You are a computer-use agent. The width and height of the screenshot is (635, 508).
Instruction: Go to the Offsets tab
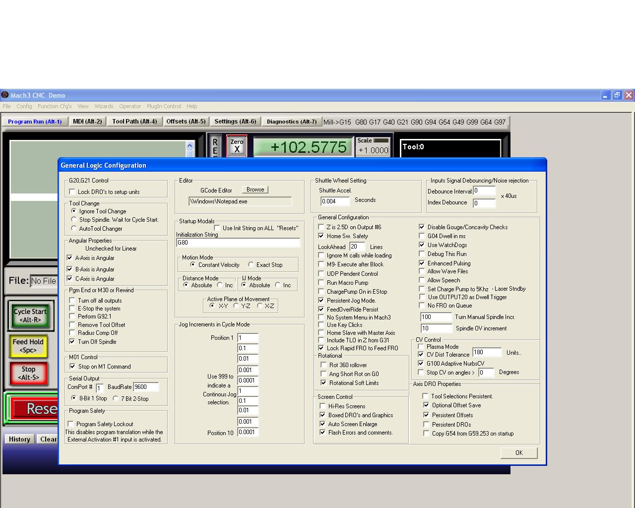(186, 122)
